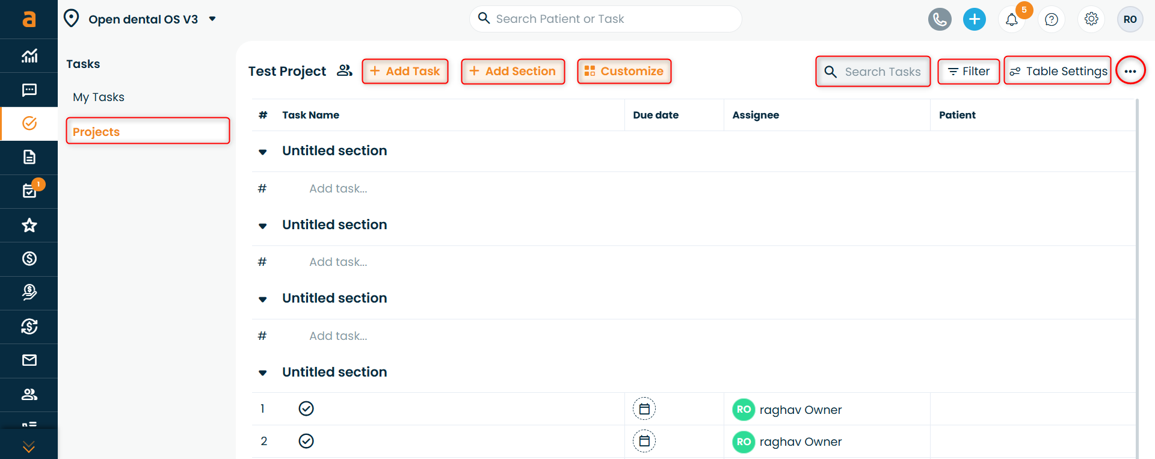1155x459 pixels.
Task: Click raghav Owner assignee in task 1
Action: [x=787, y=410]
